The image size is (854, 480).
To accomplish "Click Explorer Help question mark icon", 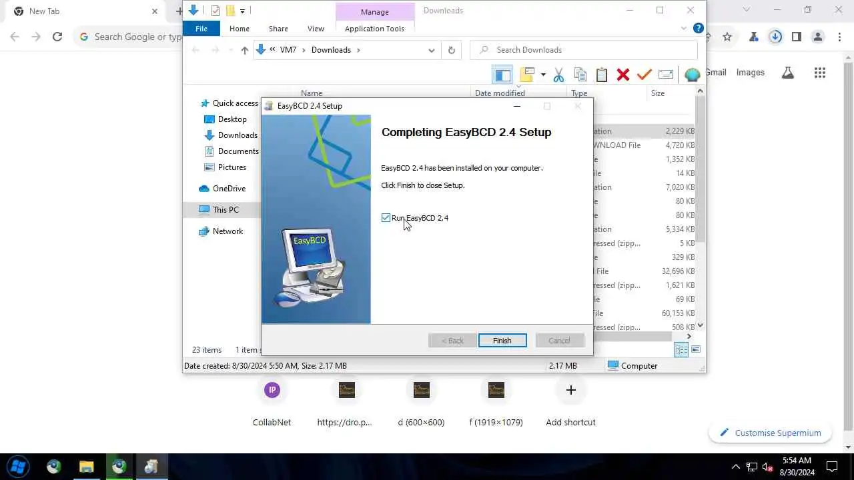I will (x=698, y=28).
